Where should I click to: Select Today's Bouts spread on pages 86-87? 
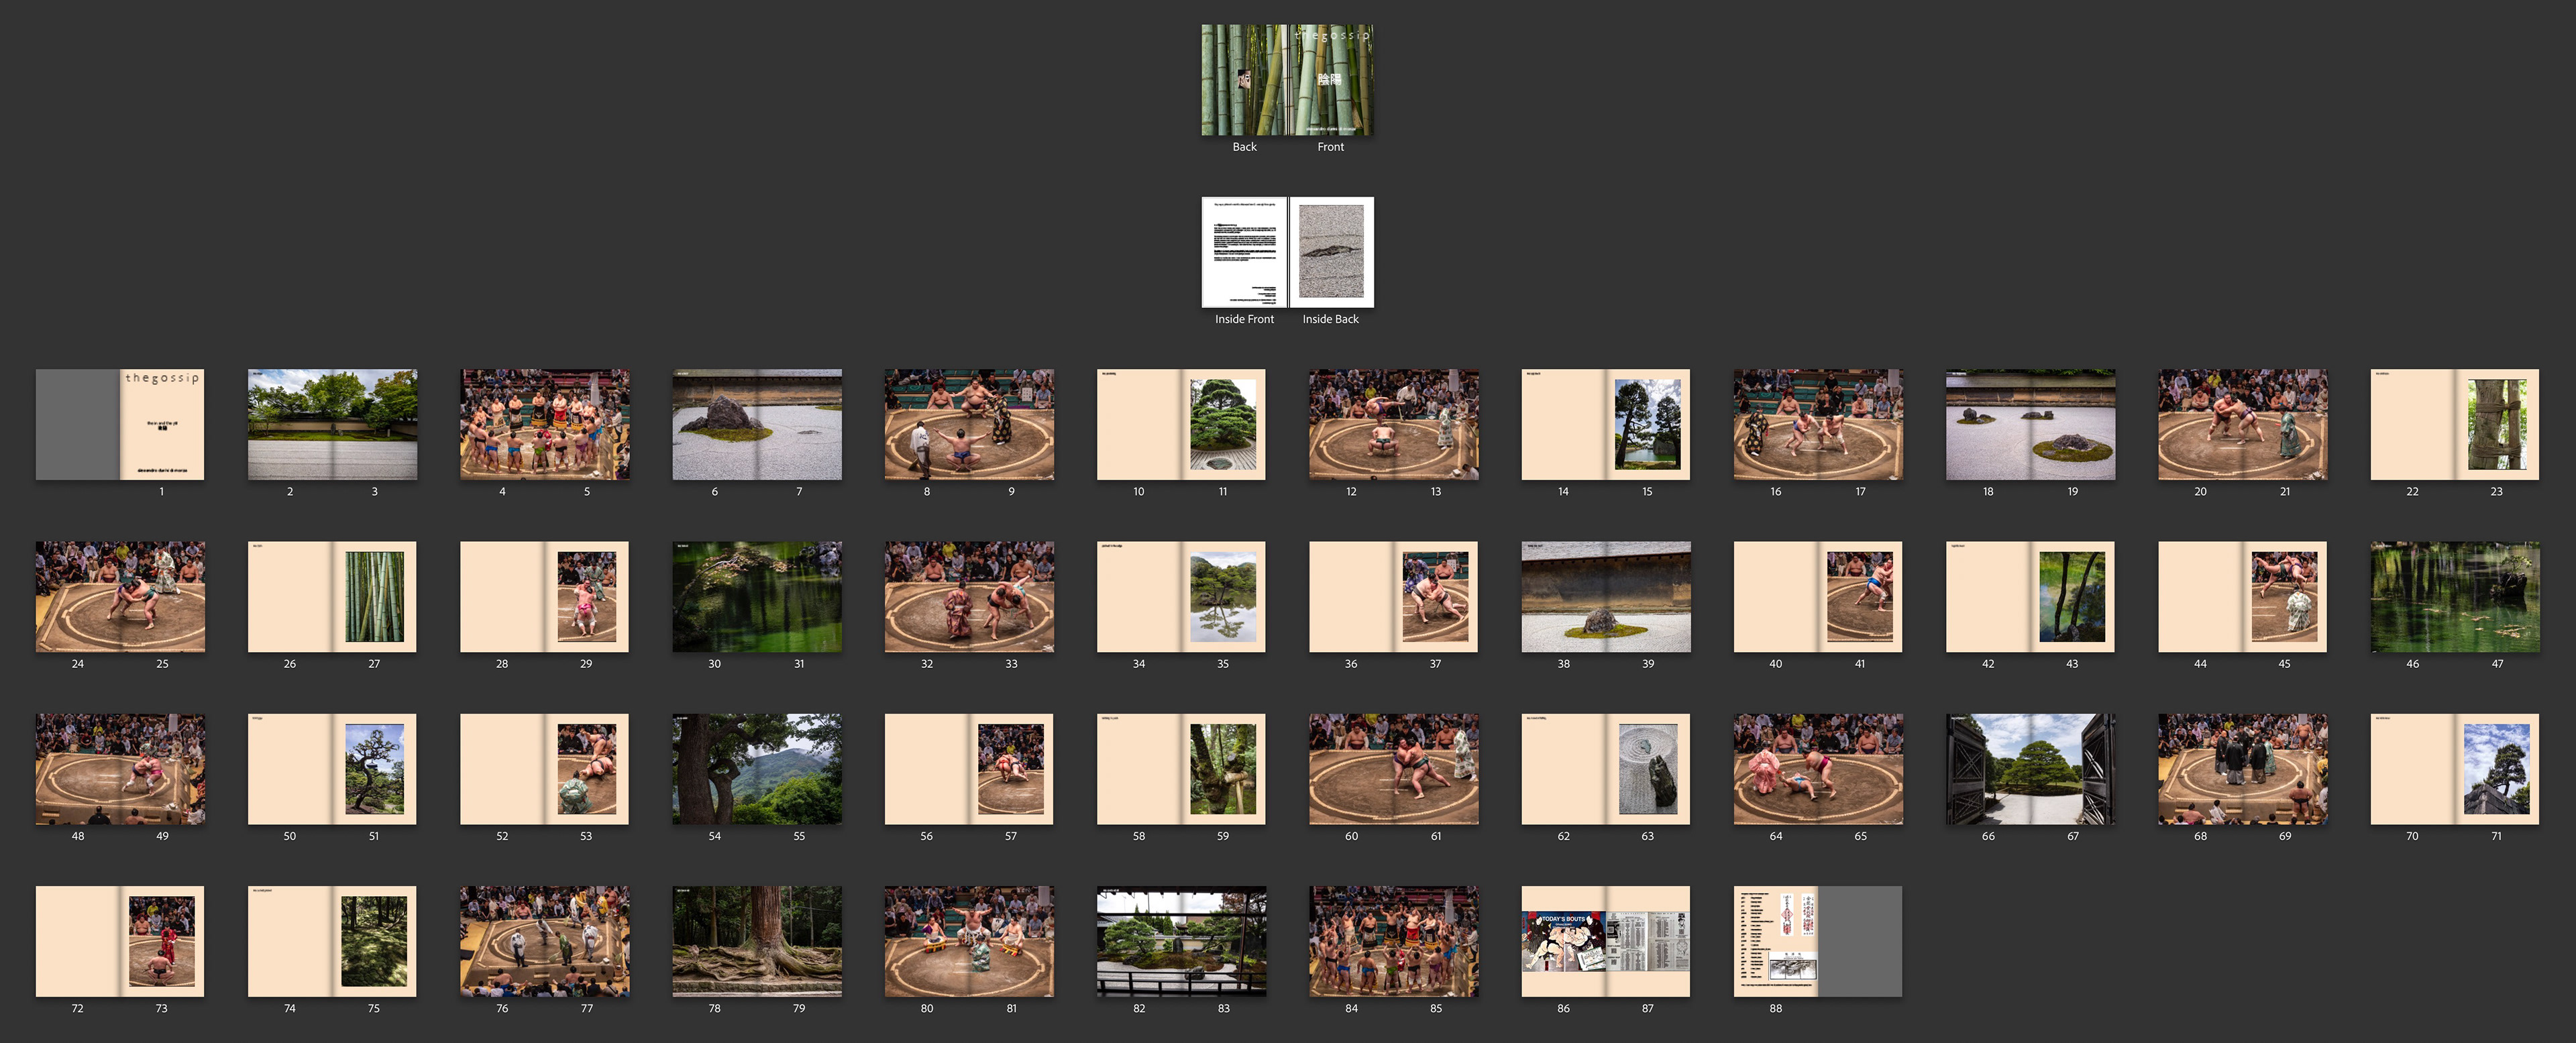click(1605, 941)
